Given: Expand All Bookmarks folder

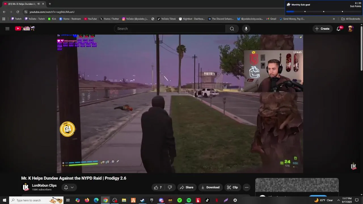Looking at the screenshot, I should 351,19.
